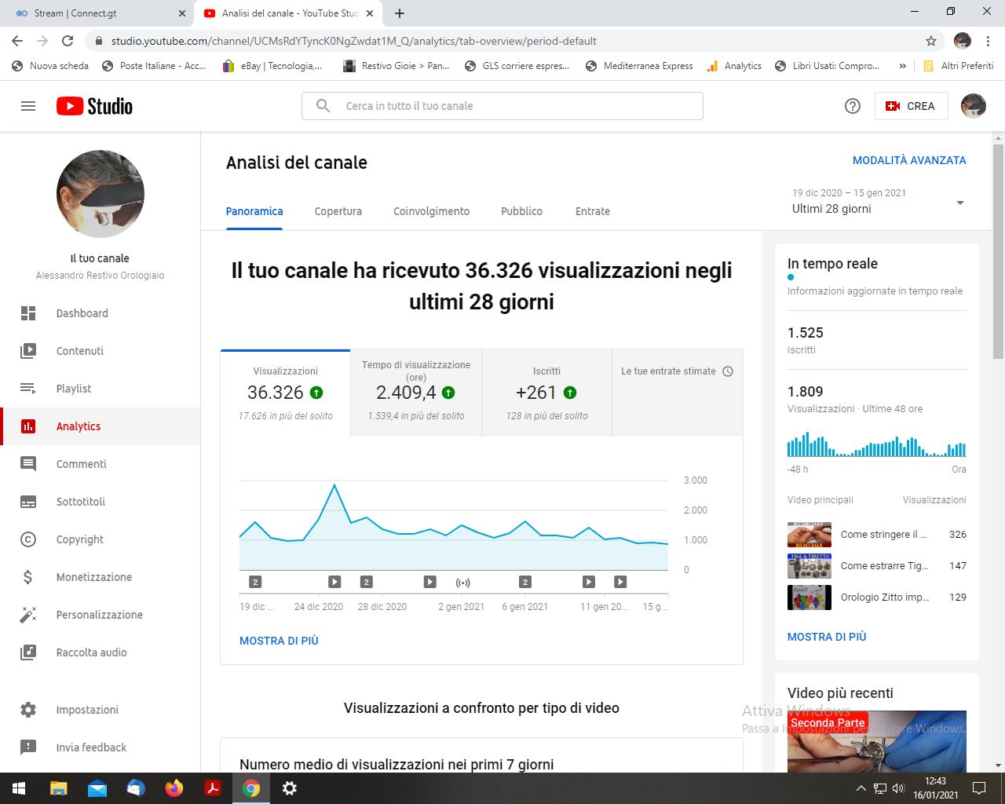Click the real-time 48 hour bar chart
Viewport: 1005px width, 804px height.
877,444
